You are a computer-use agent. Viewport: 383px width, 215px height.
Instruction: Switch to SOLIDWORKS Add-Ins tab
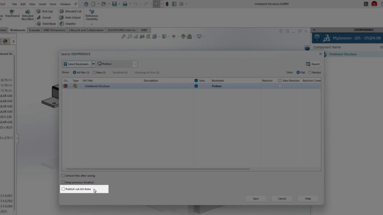(x=121, y=30)
